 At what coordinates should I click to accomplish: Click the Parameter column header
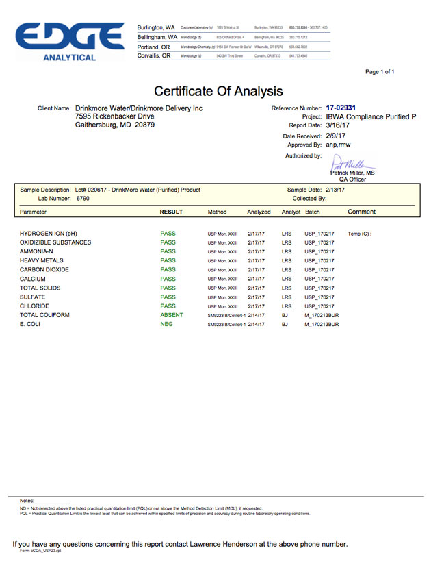click(x=34, y=212)
